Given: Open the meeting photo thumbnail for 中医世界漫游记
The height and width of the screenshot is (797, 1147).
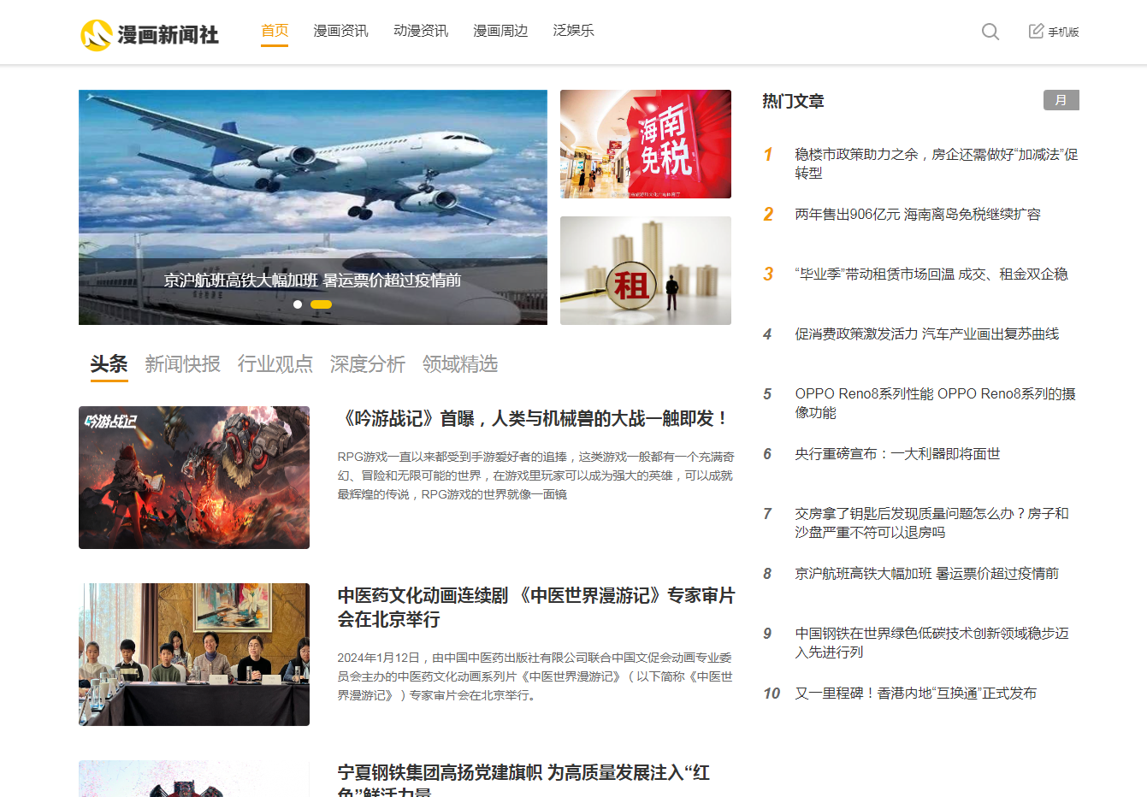Looking at the screenshot, I should pyautogui.click(x=194, y=654).
